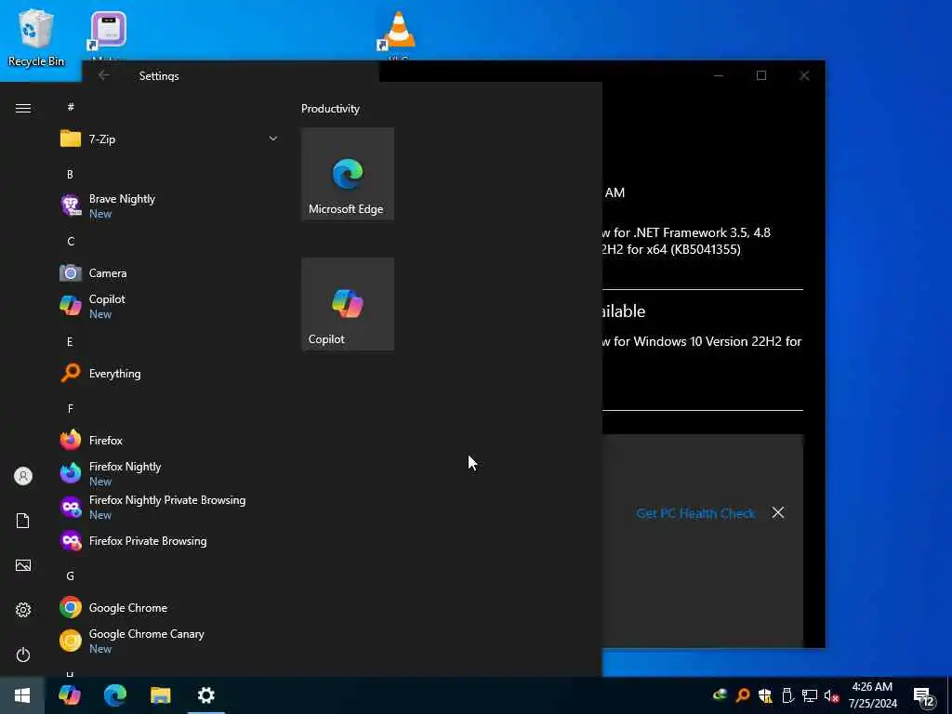This screenshot has height=714, width=952.
Task: Click Everything search tray icon
Action: tap(742, 695)
